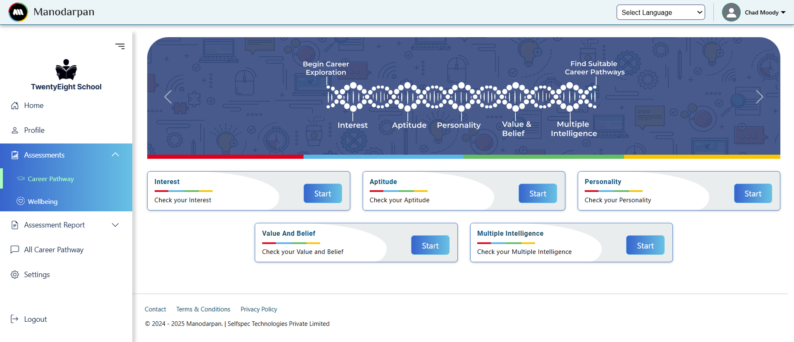Open the Select Language dropdown
The width and height of the screenshot is (794, 342).
(x=660, y=12)
